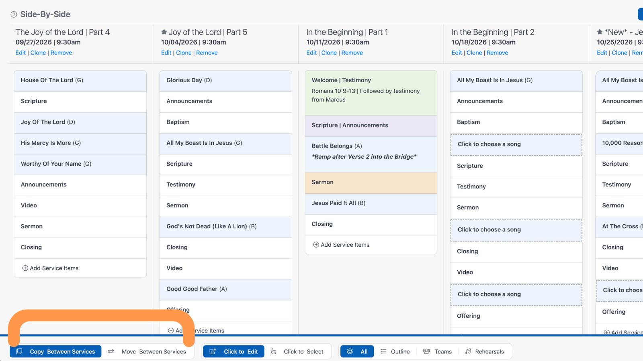The image size is (643, 361).
Task: Open the Side-By-Side help icon
Action: [14, 14]
